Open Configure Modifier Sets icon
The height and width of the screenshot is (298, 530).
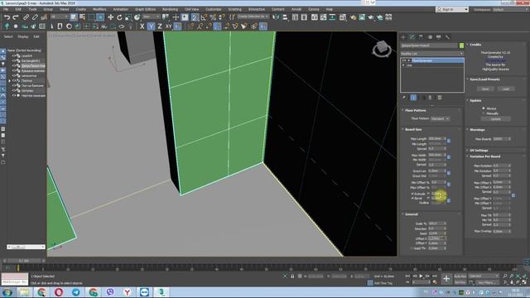click(x=440, y=98)
